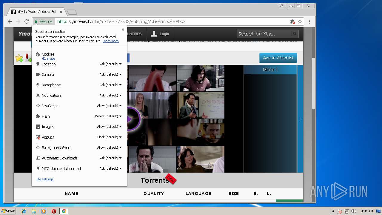
Task: Close the site information popup
Action: point(123,30)
